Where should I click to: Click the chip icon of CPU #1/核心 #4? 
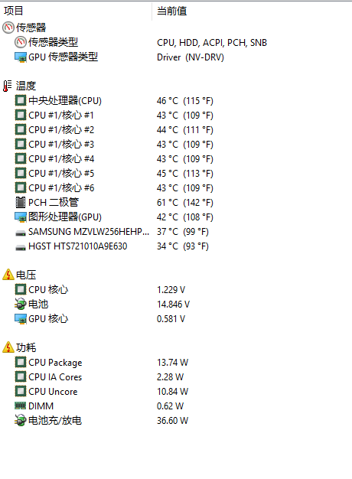point(21,158)
